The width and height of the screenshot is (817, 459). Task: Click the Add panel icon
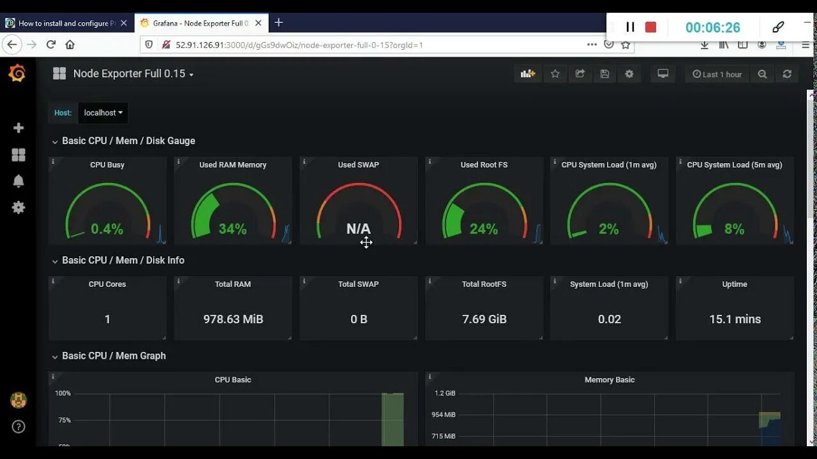point(528,74)
